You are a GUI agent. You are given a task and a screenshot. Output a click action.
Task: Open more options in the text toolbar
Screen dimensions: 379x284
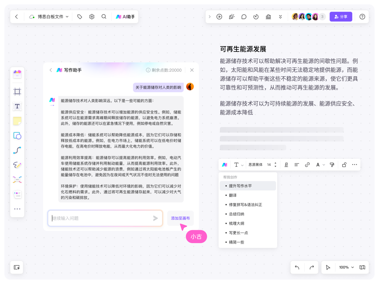click(355, 165)
